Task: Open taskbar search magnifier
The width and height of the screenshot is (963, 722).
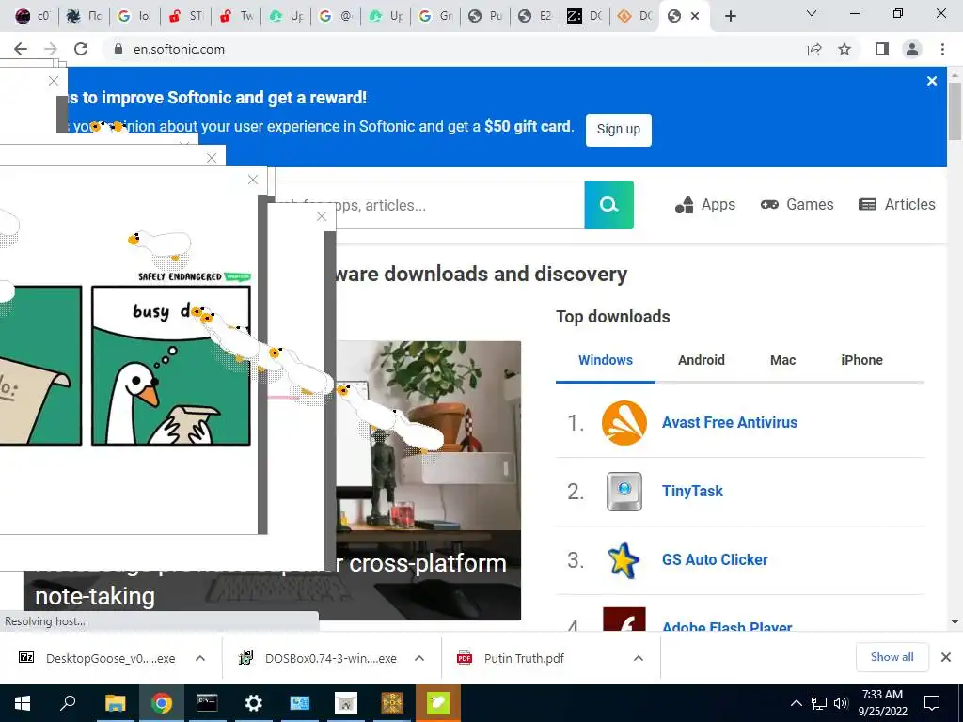Action: pos(68,703)
